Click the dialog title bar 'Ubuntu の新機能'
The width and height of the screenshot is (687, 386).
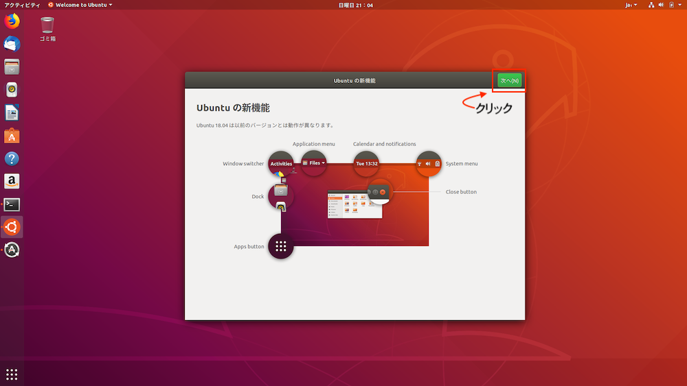pyautogui.click(x=354, y=80)
